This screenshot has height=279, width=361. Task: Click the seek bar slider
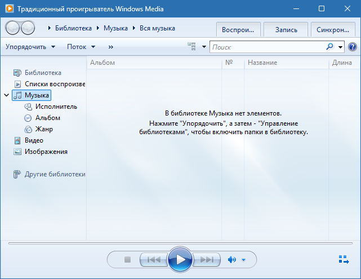coord(180,243)
